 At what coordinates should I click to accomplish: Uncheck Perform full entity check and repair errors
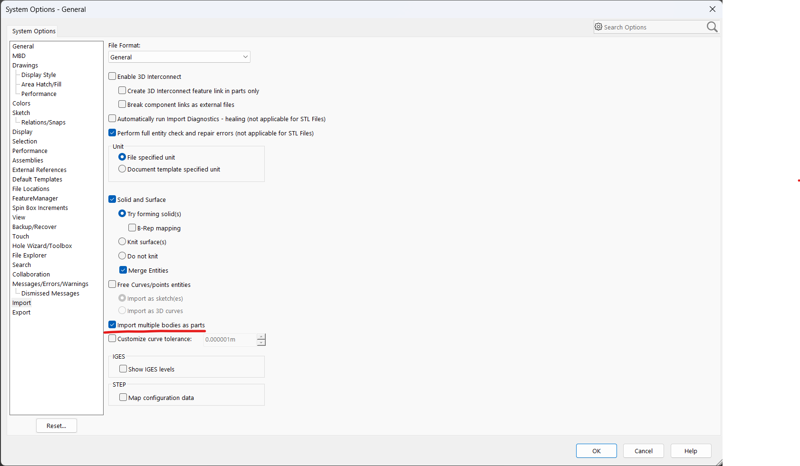pos(112,133)
